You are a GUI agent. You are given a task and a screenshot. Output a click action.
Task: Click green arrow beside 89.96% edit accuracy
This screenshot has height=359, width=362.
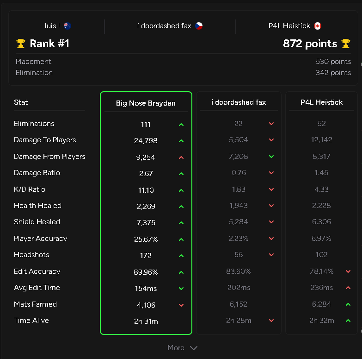[181, 272]
